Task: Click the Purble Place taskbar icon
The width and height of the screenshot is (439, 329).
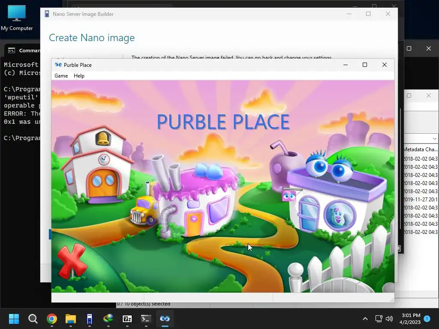Action: pos(165,319)
